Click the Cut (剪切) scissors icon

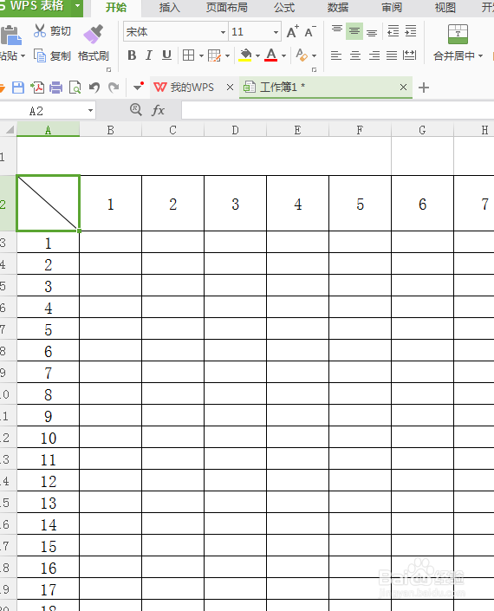click(x=40, y=31)
